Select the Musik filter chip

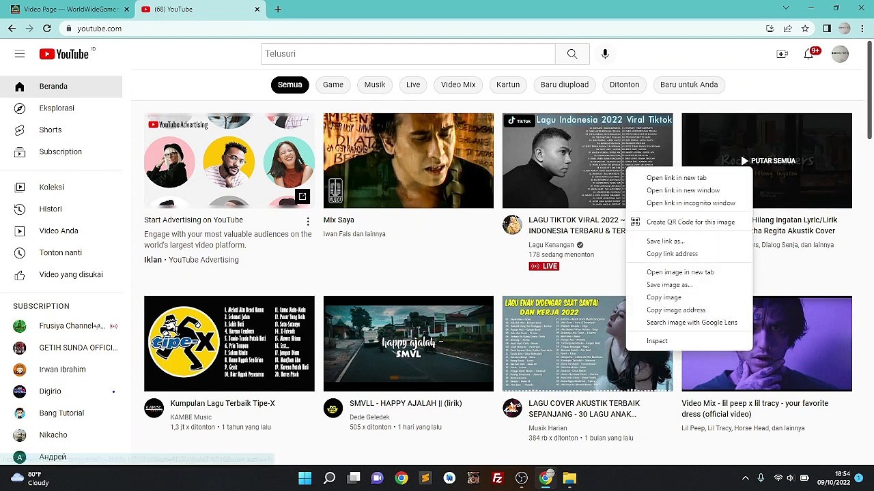click(x=374, y=85)
